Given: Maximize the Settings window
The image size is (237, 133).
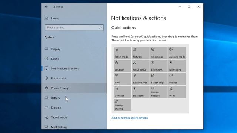Looking at the screenshot, I should click(x=189, y=7).
